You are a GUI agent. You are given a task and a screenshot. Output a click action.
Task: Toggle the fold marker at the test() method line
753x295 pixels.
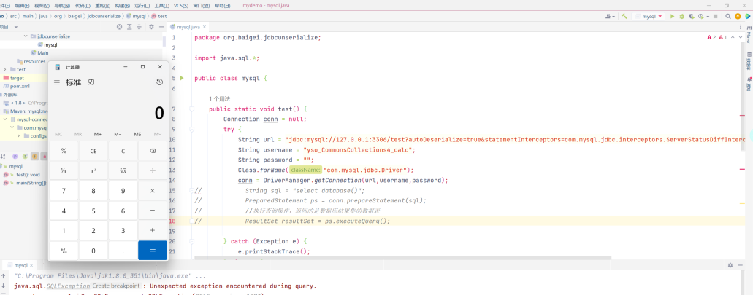[x=191, y=109]
